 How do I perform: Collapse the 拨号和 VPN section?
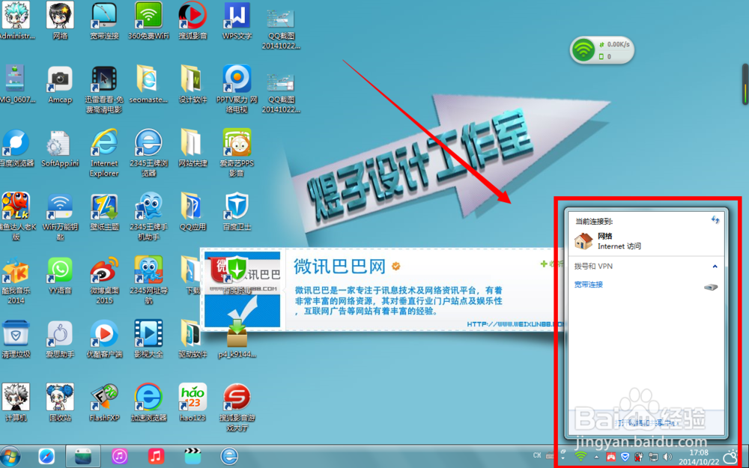coord(715,267)
